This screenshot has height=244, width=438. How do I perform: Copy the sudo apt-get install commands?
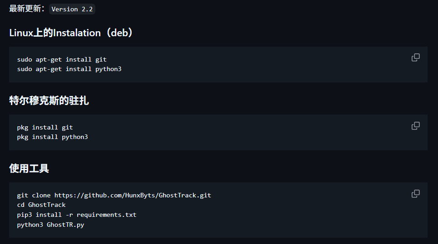[x=415, y=57]
